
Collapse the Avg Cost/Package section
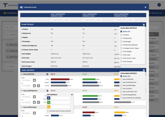tap(22, 107)
